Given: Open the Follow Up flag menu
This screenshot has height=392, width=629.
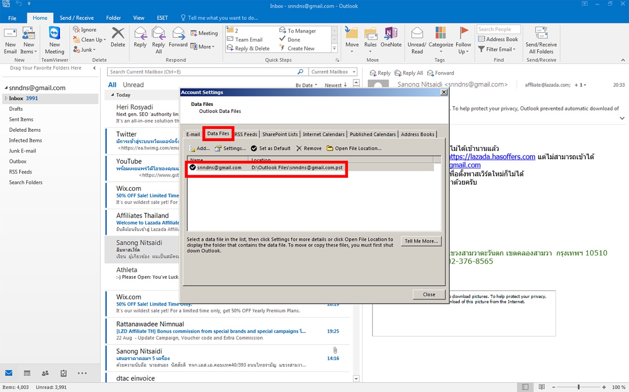Looking at the screenshot, I should pyautogui.click(x=463, y=40).
